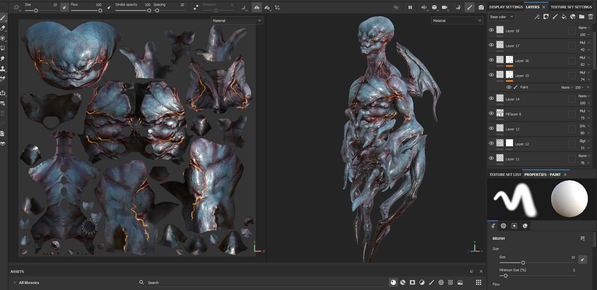This screenshot has height=290, width=597.
Task: Select the Polygon Fill tool
Action: pos(3,48)
